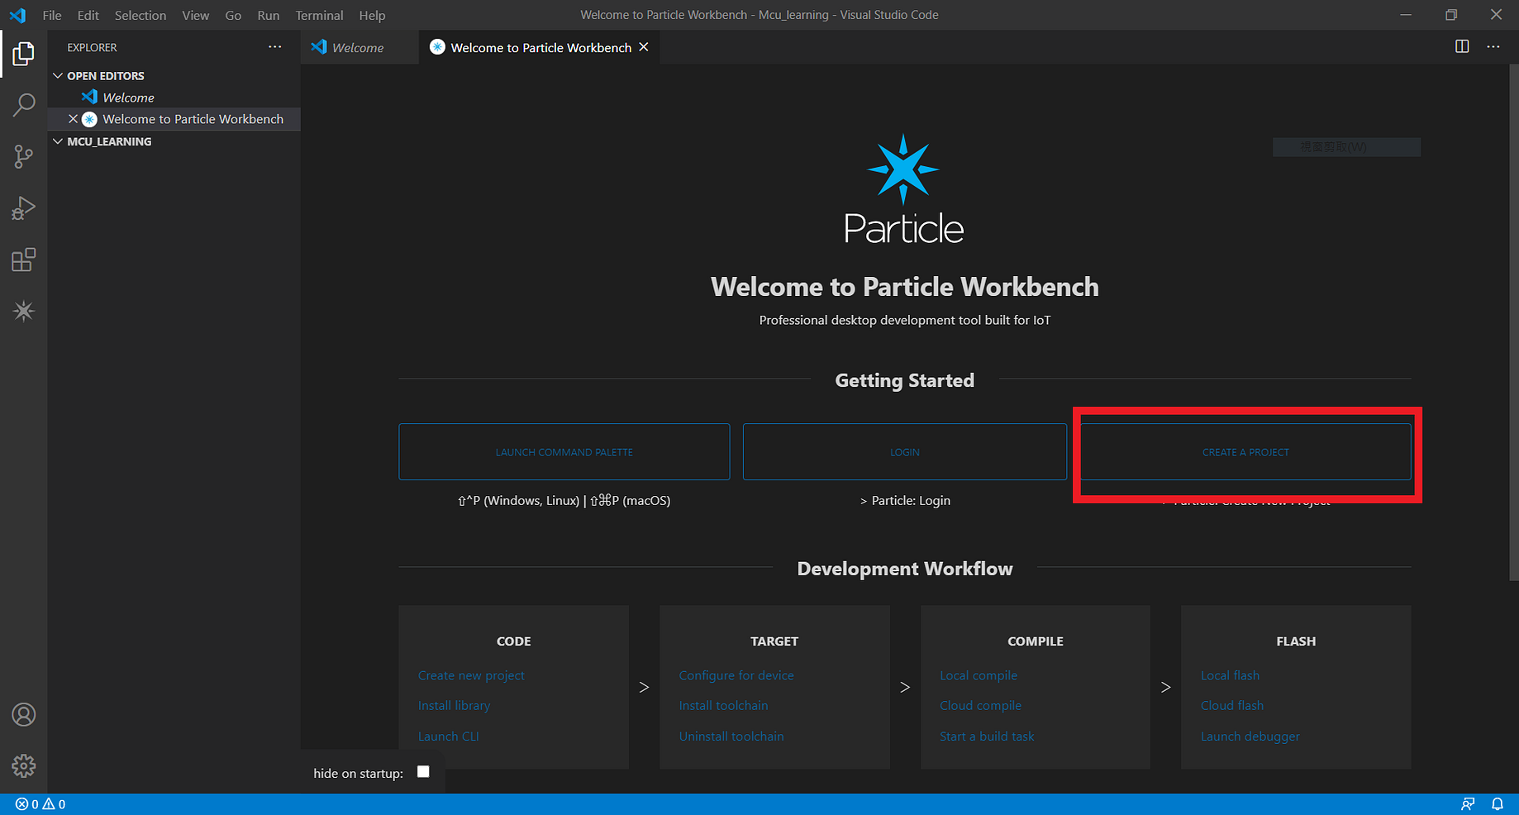Screen dimensions: 1519x815
Task: Click the CREATE A PROJECT button
Action: 1245,452
